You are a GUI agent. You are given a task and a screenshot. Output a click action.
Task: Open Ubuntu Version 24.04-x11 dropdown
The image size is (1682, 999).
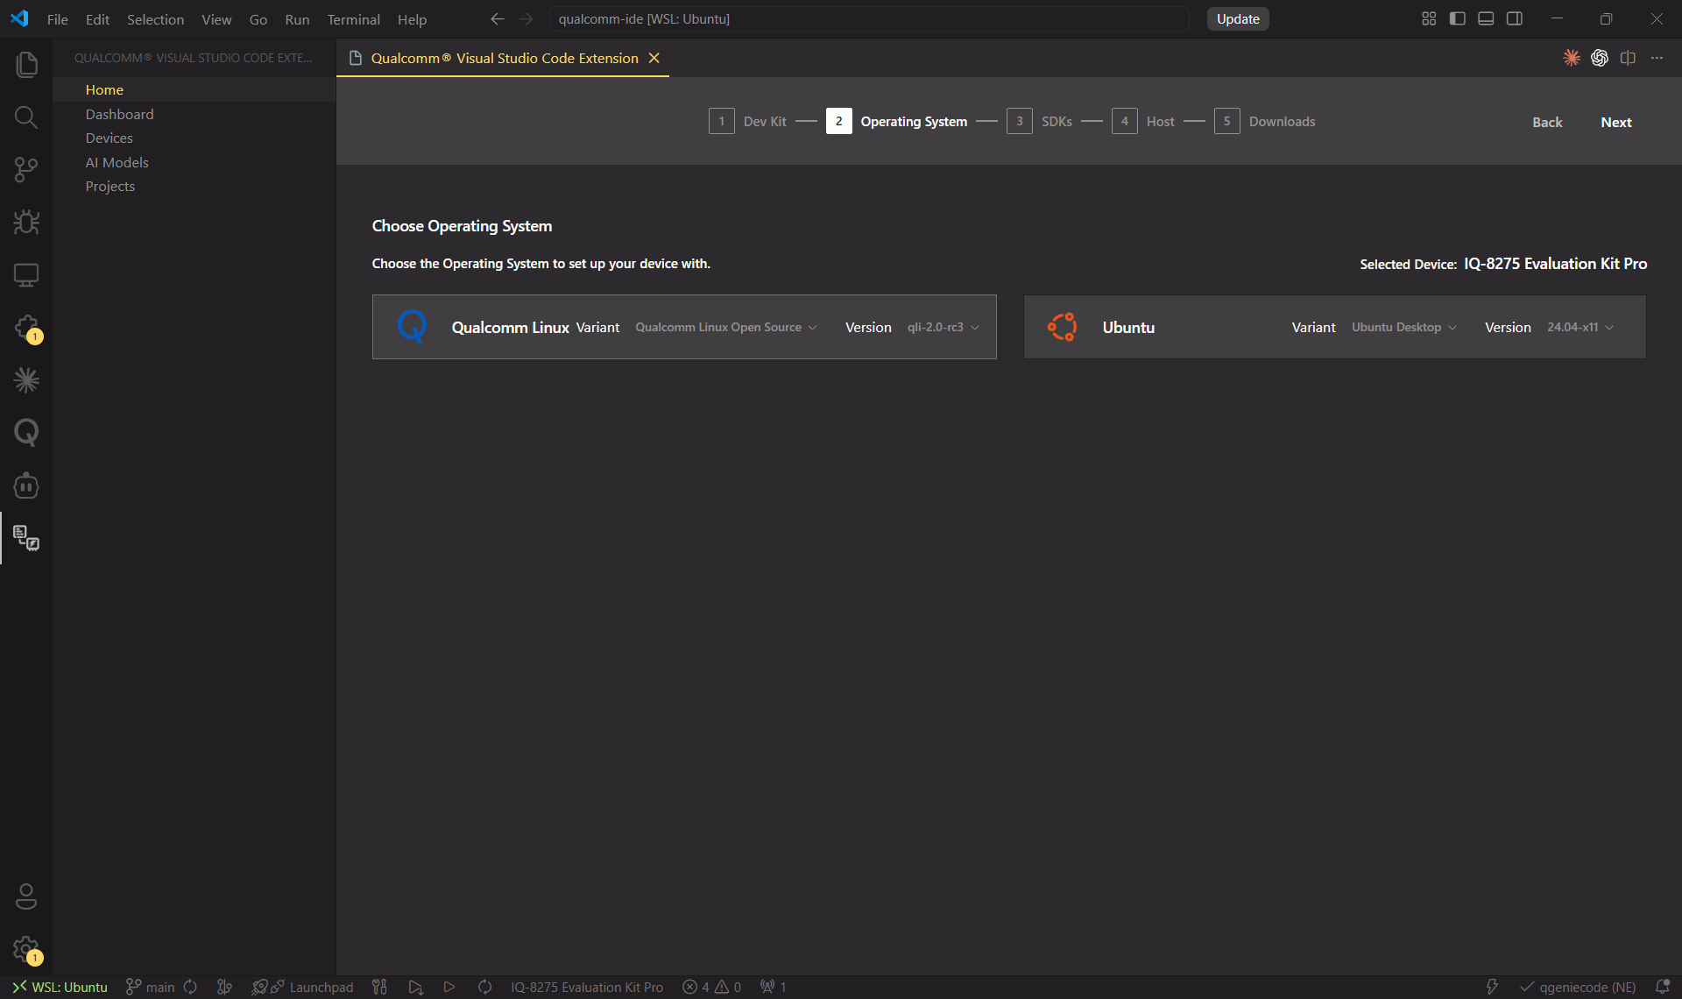(x=1580, y=327)
